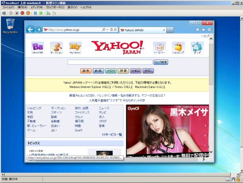Open the ファイナンス link
Viewport: 243px width, 183px height.
tap(82, 112)
